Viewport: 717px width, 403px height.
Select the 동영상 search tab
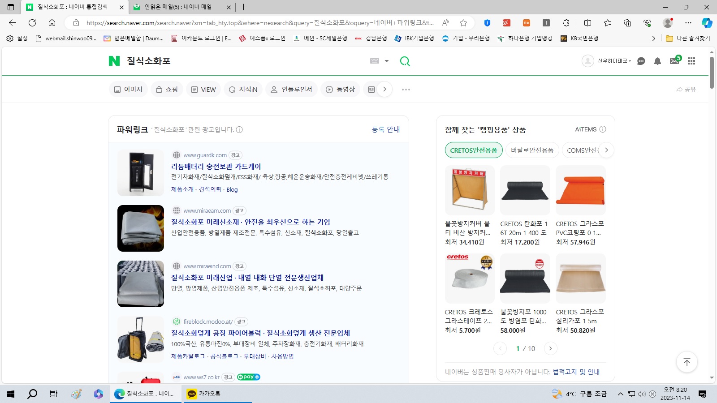pyautogui.click(x=340, y=90)
